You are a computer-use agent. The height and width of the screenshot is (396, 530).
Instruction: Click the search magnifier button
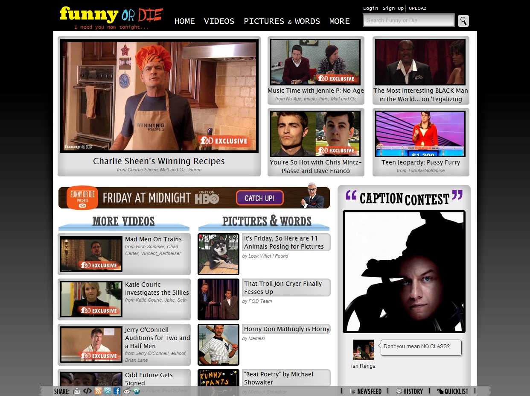[463, 21]
